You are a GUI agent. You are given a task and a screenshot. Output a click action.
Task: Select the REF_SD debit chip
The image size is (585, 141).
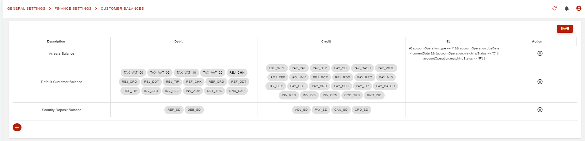(x=174, y=110)
